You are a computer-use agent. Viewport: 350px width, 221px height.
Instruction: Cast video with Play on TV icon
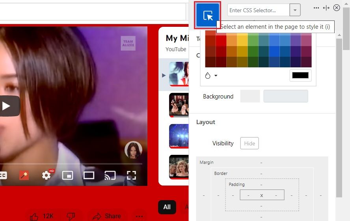click(110, 175)
